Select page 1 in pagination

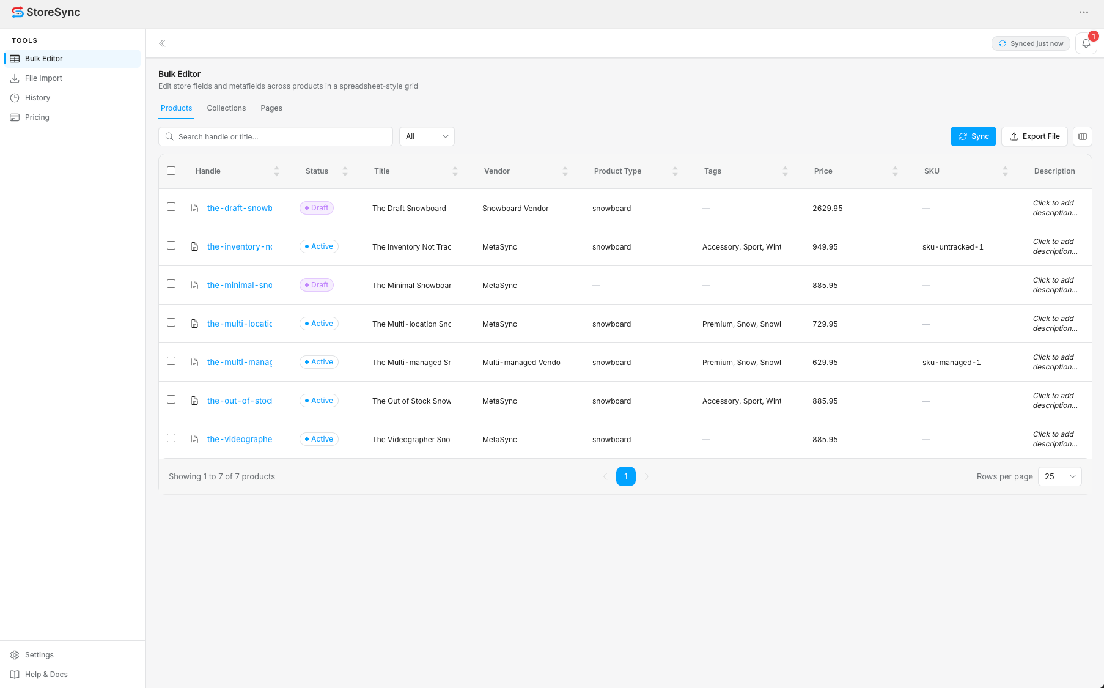(626, 476)
